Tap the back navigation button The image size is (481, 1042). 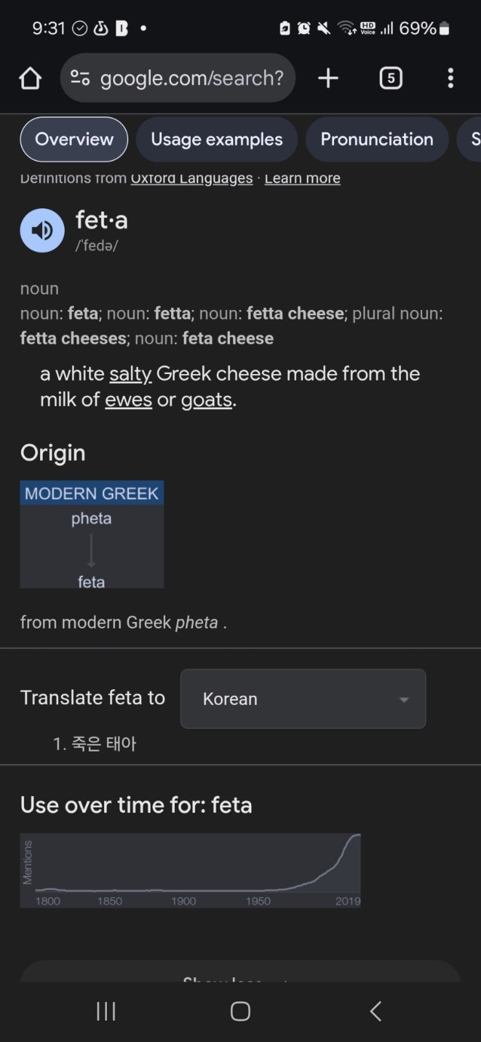(374, 1010)
